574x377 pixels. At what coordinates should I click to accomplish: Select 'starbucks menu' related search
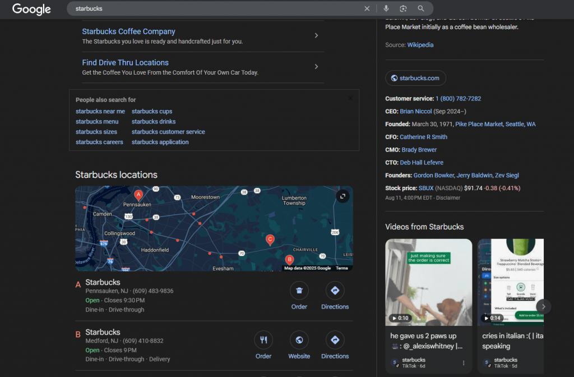[x=97, y=122]
